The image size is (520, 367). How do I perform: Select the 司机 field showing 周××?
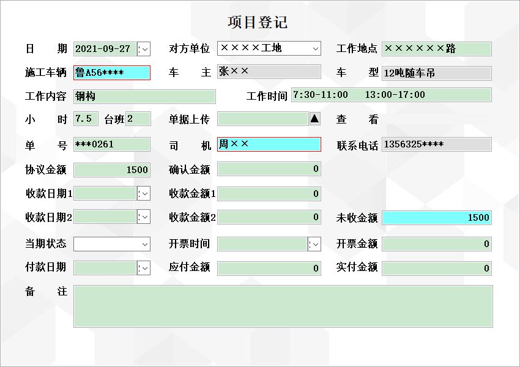[x=269, y=144]
